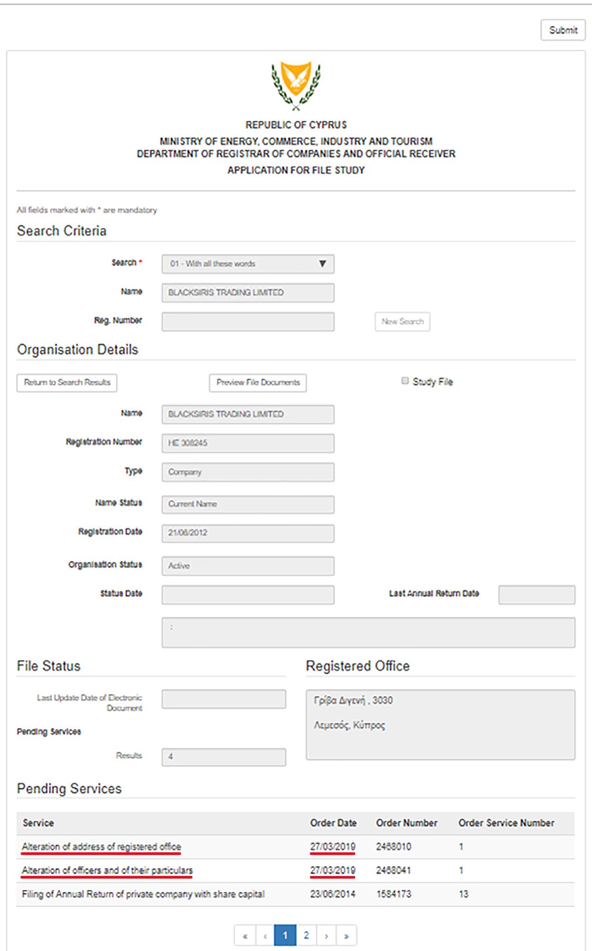Screen dimensions: 592x951
Task: Jump to last page of pending services
Action: (346, 935)
